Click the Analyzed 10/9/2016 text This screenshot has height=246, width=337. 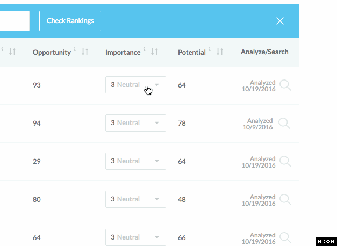pos(257,124)
